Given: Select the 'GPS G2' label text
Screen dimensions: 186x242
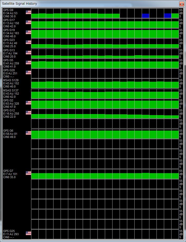Looking at the screenshot, I should pyautogui.click(x=8, y=100).
